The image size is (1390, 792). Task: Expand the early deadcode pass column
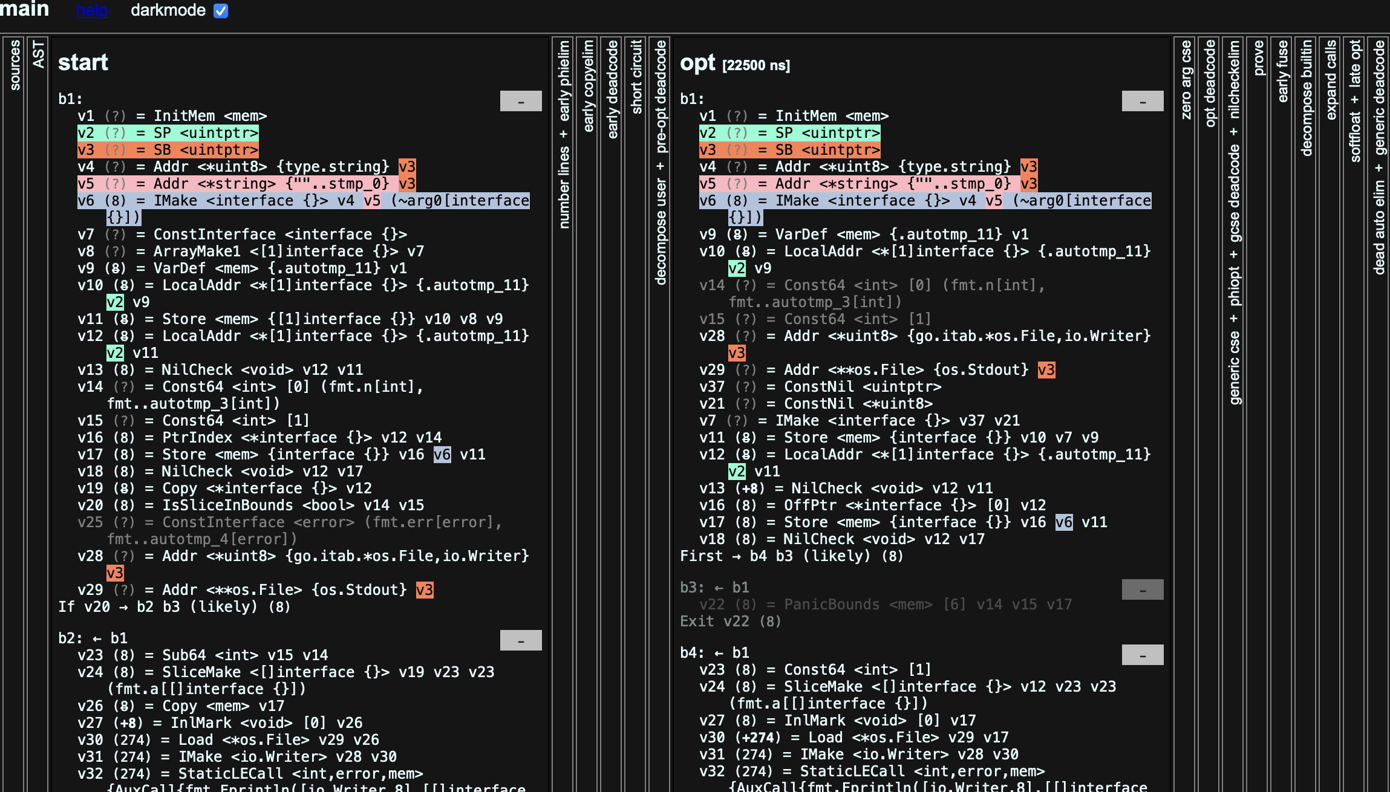612,89
